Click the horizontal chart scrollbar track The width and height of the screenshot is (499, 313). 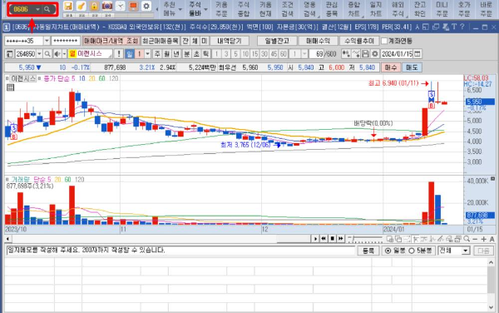[x=161, y=238]
